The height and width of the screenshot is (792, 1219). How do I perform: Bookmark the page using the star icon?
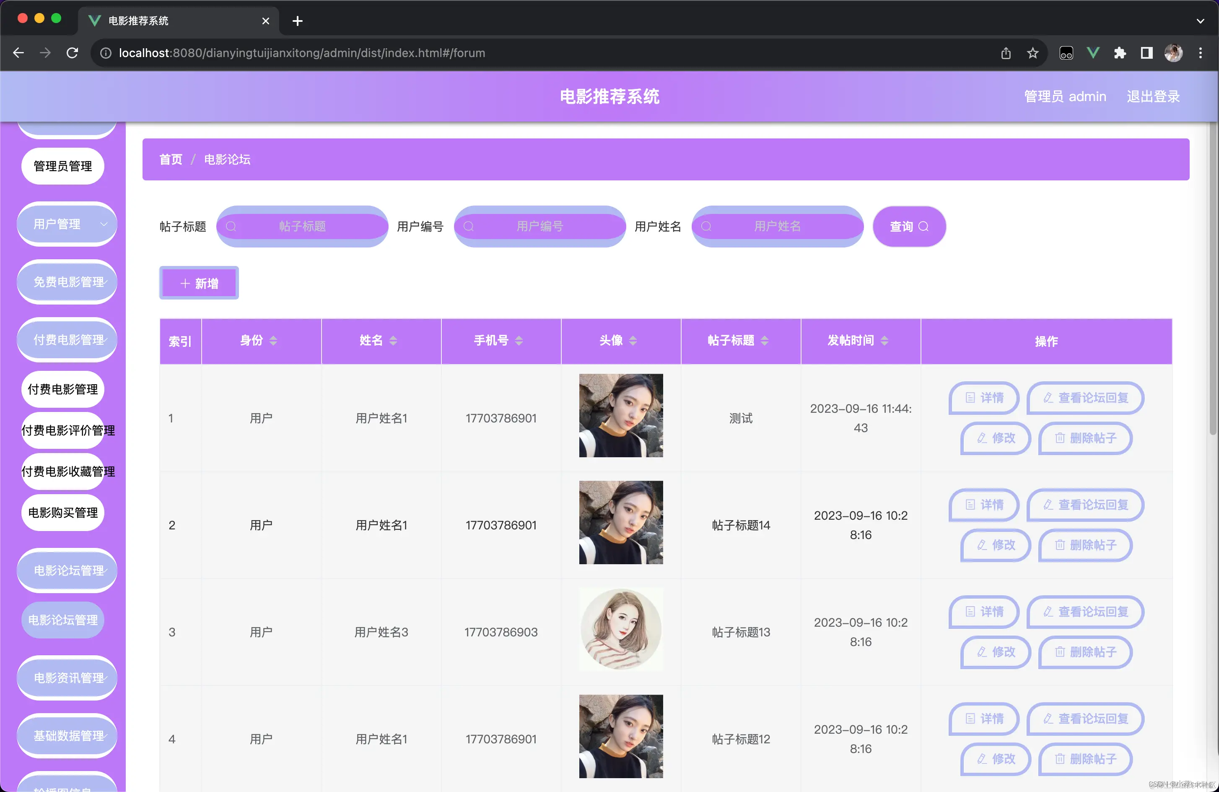coord(1032,53)
